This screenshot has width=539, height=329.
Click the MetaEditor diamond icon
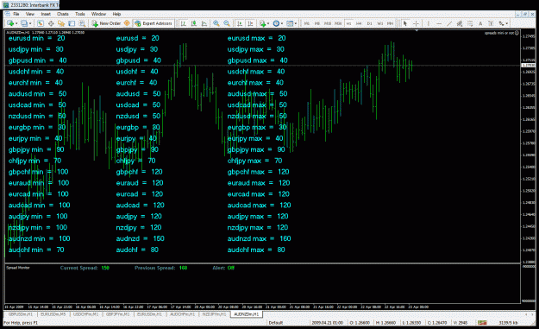click(127, 23)
